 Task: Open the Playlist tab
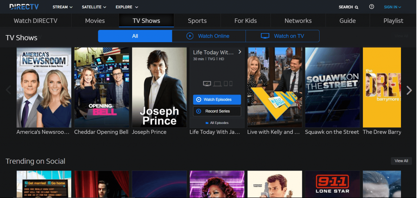click(x=393, y=20)
